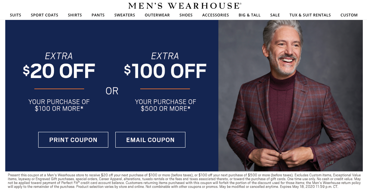
Task: Select Big & Tall in navigation
Action: pos(250,15)
